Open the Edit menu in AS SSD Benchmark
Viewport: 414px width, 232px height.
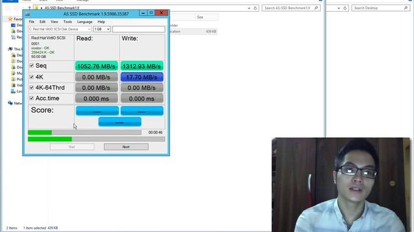pyautogui.click(x=42, y=22)
